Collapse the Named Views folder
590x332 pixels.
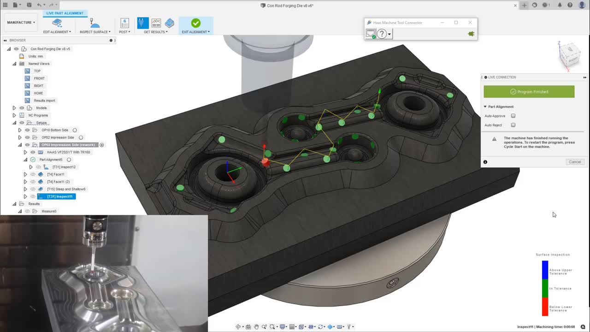(x=14, y=64)
